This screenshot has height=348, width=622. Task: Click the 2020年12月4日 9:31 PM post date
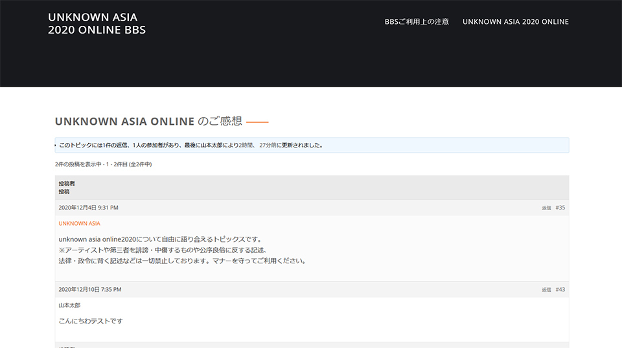(89, 208)
